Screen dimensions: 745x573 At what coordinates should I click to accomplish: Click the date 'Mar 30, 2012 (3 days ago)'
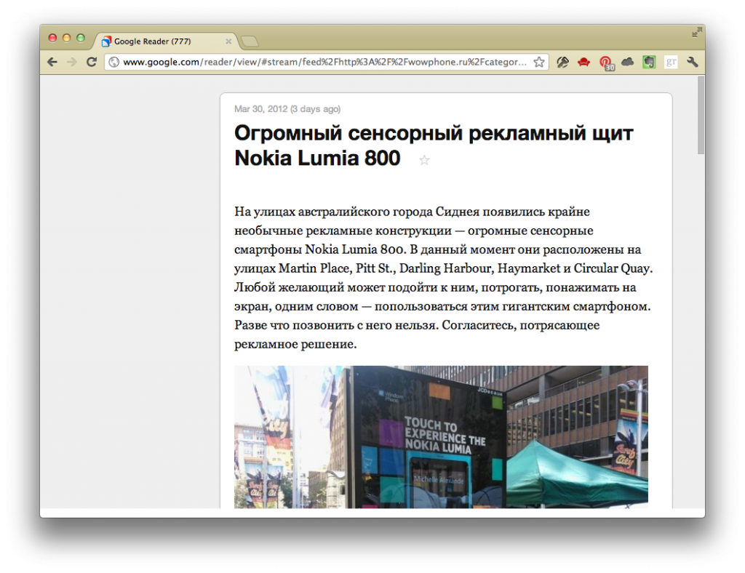[287, 109]
